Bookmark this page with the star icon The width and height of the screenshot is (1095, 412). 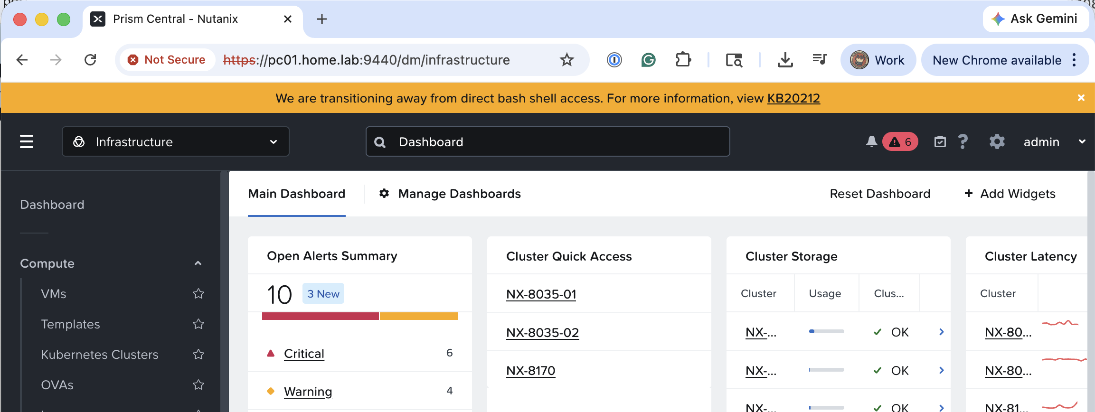click(x=567, y=60)
